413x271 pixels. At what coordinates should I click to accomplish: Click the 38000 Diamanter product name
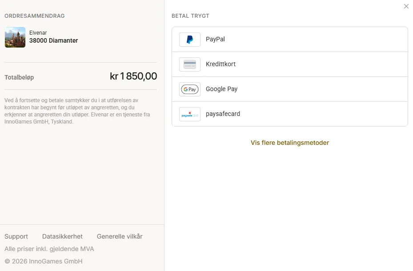pos(53,40)
